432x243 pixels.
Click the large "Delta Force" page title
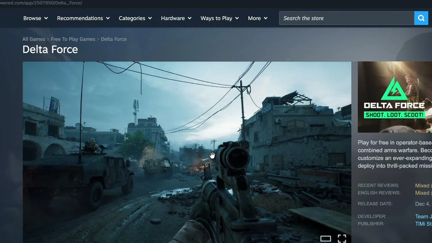pyautogui.click(x=50, y=50)
